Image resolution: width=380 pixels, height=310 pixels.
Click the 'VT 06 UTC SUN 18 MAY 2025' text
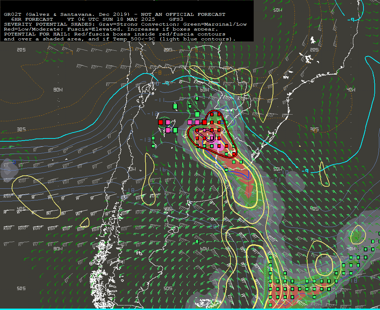click(x=111, y=19)
